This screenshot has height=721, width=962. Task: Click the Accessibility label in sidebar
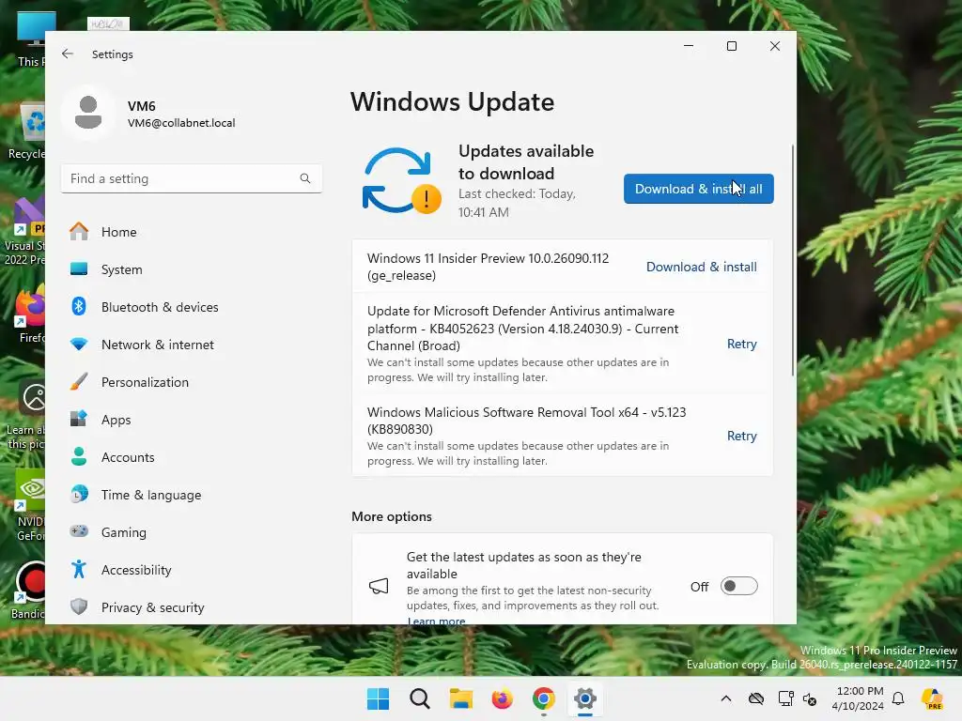pyautogui.click(x=136, y=570)
